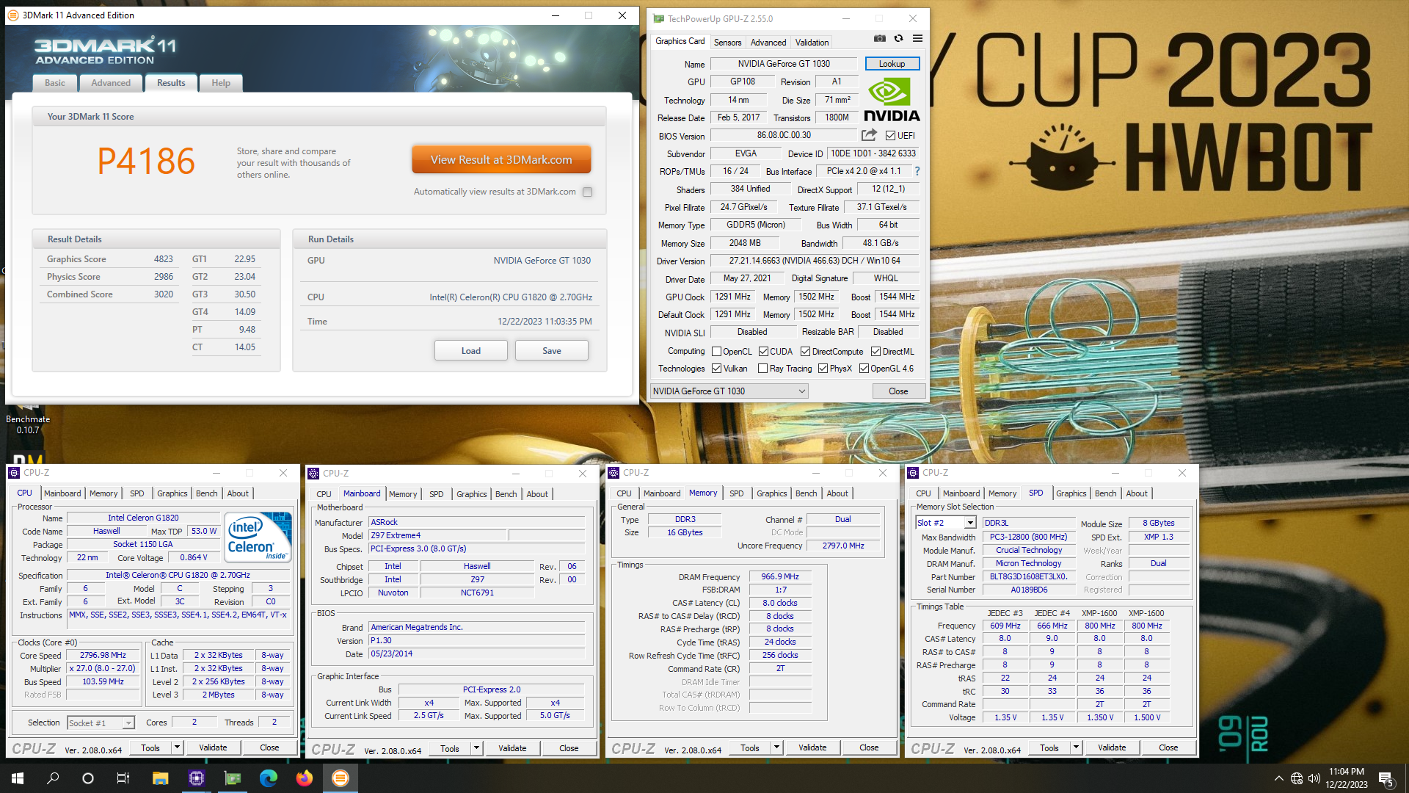Viewport: 1409px width, 793px height.
Task: Click GPU-Z title bar app icon
Action: (658, 19)
